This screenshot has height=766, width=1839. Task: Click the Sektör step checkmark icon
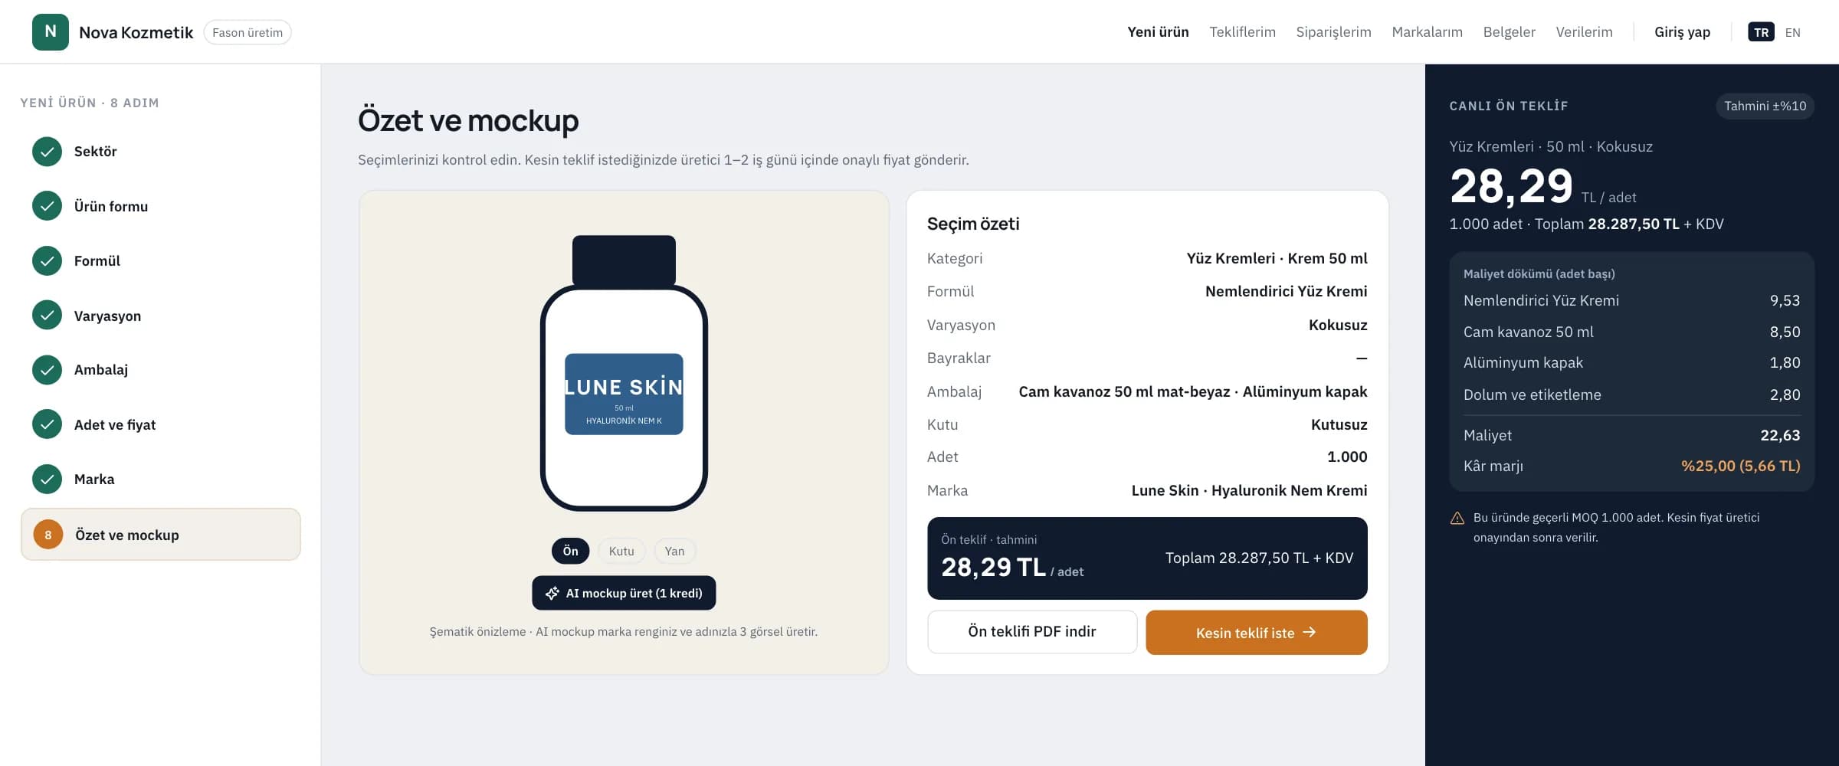(48, 152)
